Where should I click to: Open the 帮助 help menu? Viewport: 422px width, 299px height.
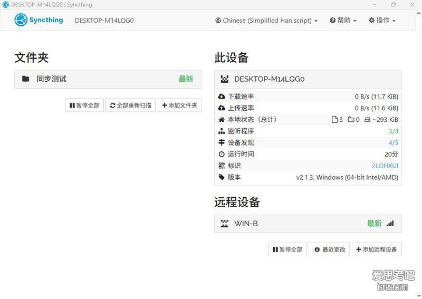point(343,21)
